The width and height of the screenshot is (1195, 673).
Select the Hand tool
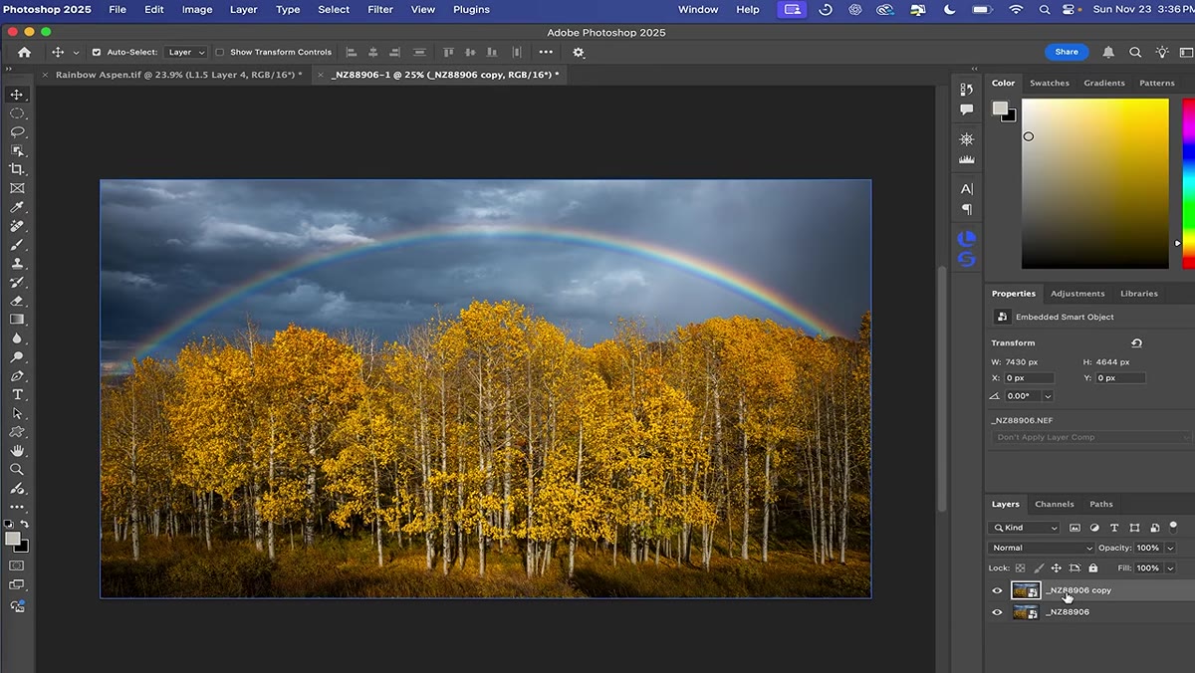coord(17,451)
